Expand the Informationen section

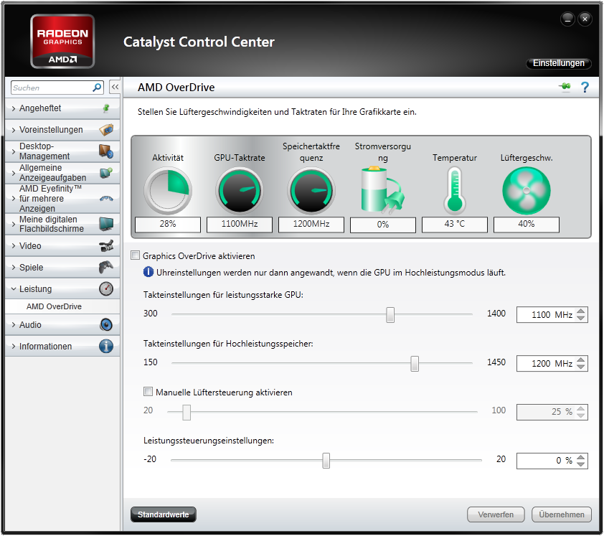14,346
